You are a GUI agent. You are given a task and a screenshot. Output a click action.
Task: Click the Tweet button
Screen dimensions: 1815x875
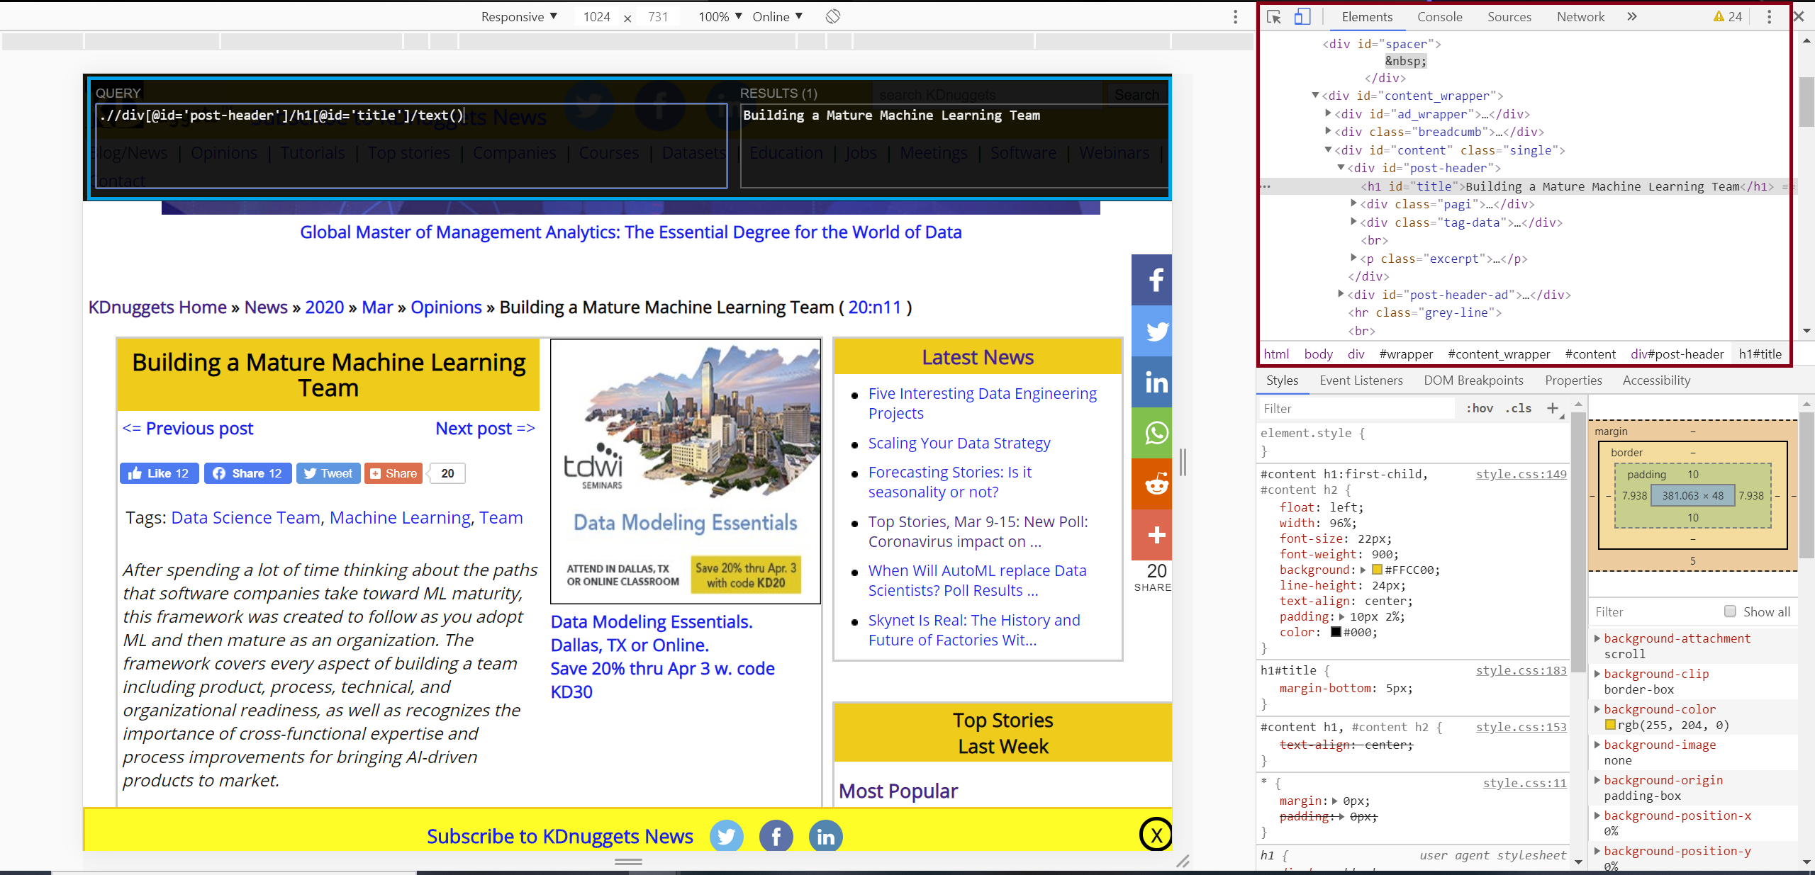328,473
